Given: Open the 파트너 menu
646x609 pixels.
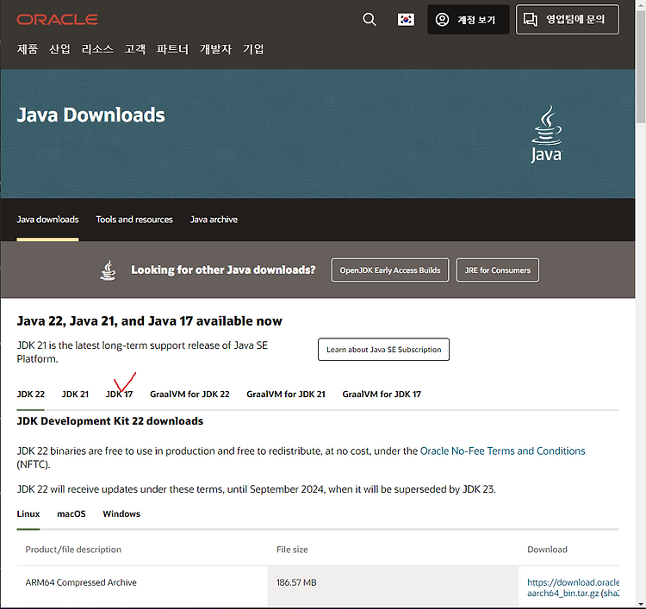Looking at the screenshot, I should click(x=172, y=49).
